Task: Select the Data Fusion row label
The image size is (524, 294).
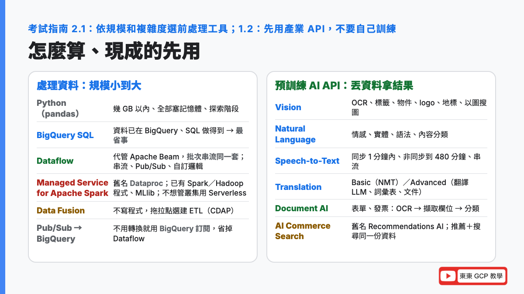Action: [x=61, y=210]
